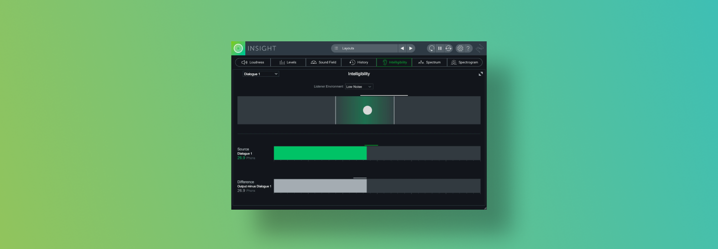Click the loudness reset meter icon

[x=448, y=48]
